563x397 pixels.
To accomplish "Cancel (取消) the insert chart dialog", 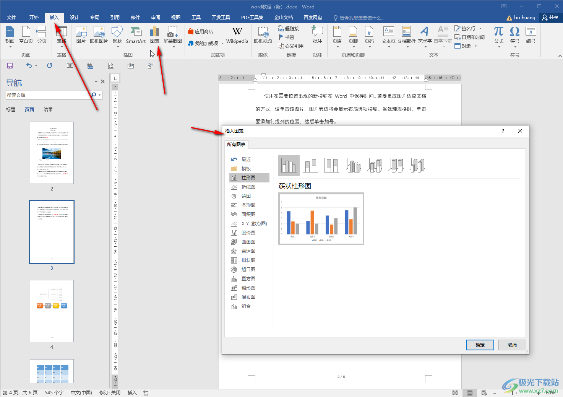I will tap(512, 345).
